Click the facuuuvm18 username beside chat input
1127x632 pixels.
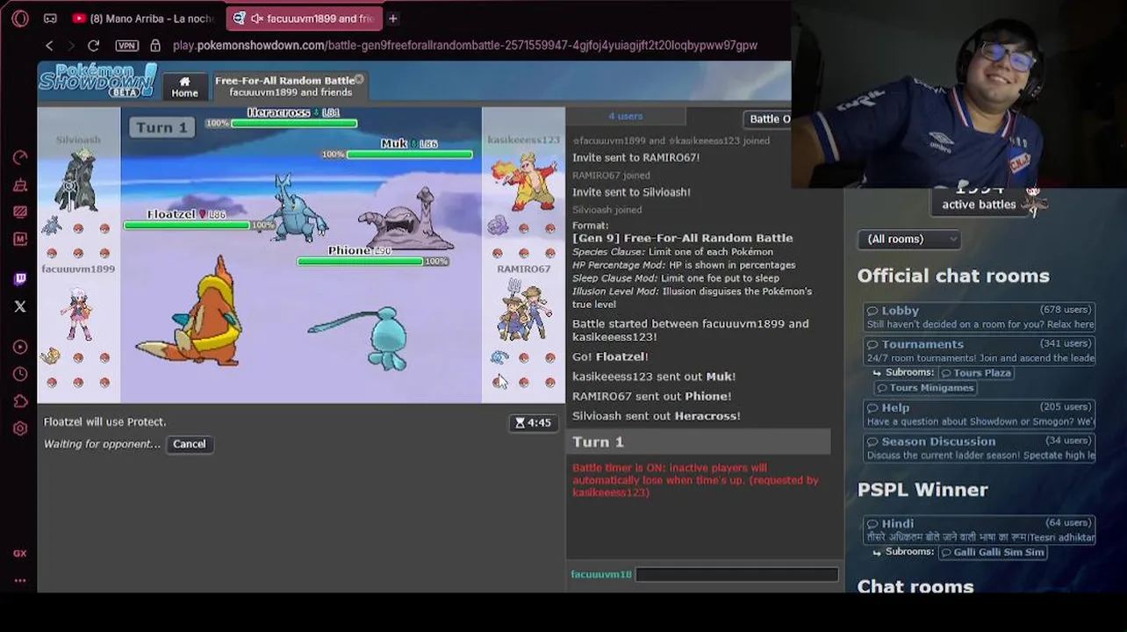point(601,574)
